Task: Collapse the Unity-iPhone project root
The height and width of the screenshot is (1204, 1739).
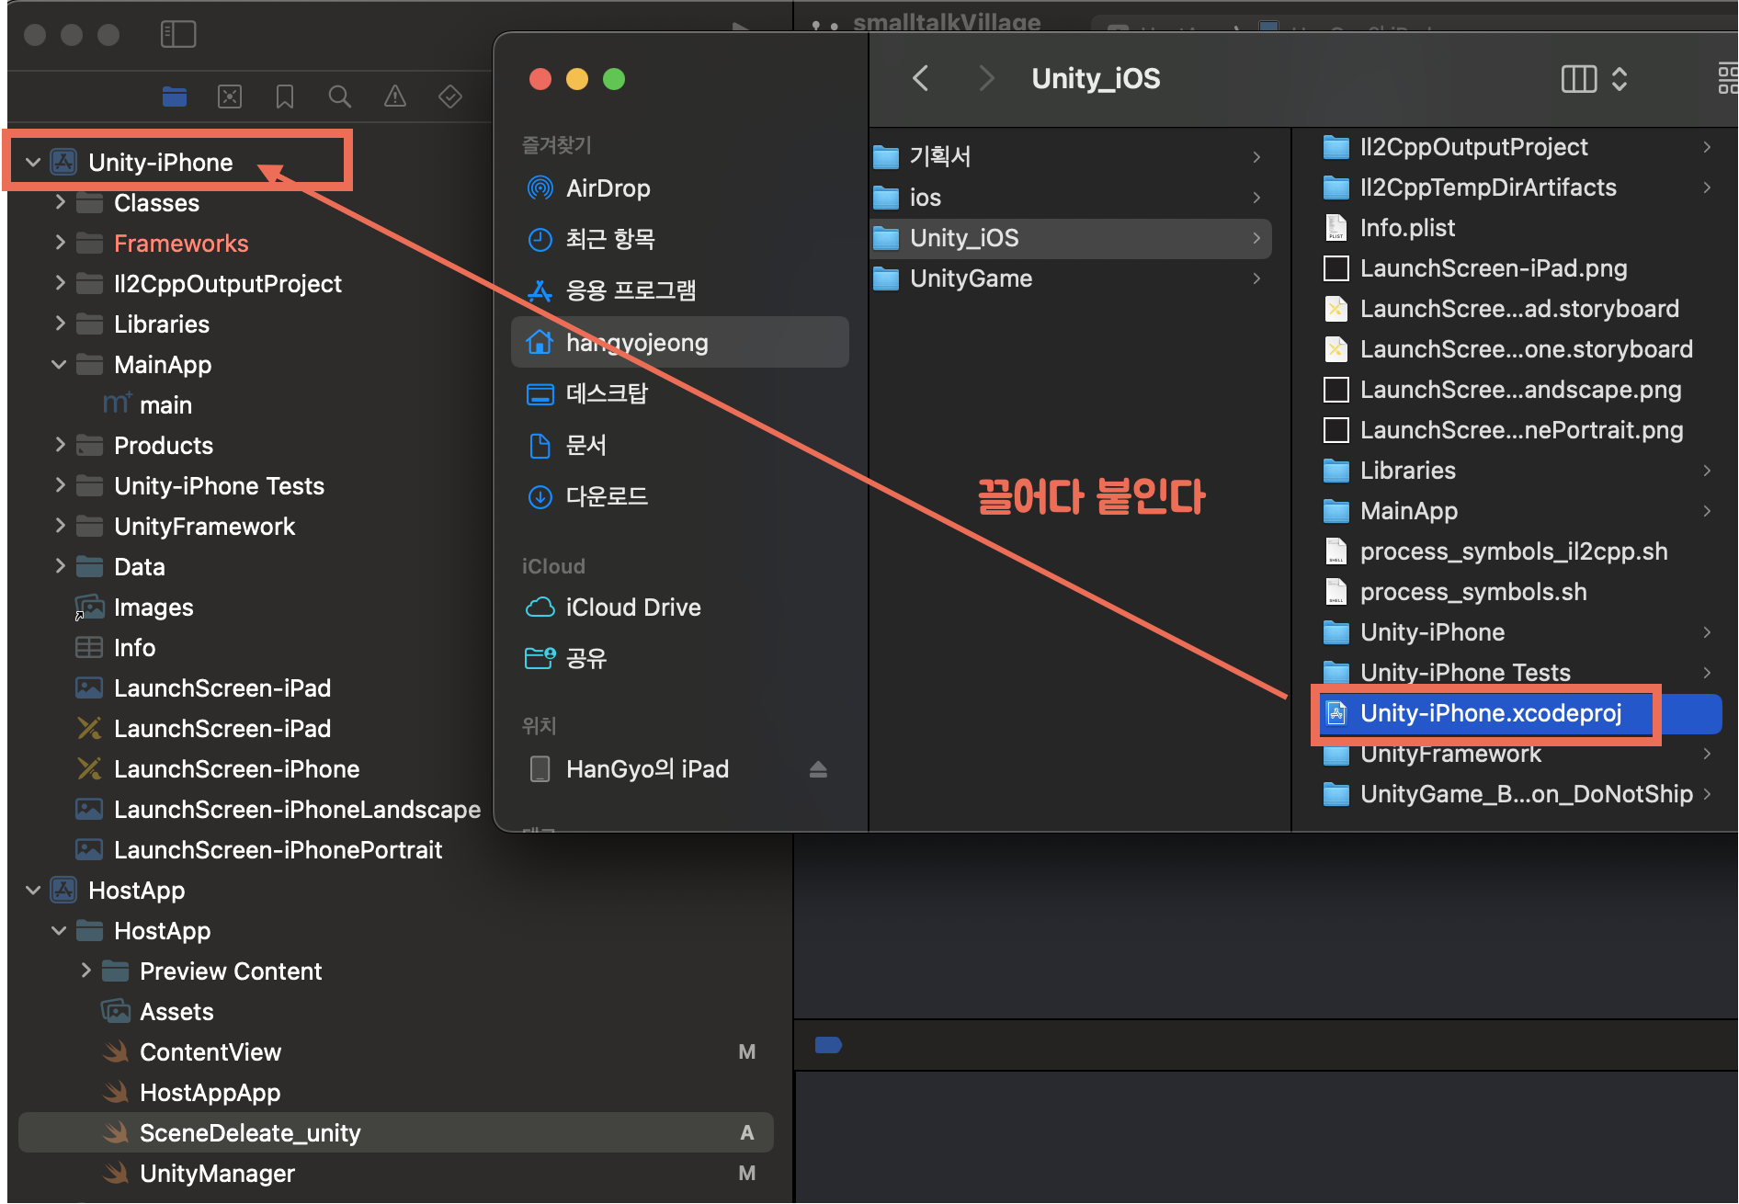Action: [33, 163]
